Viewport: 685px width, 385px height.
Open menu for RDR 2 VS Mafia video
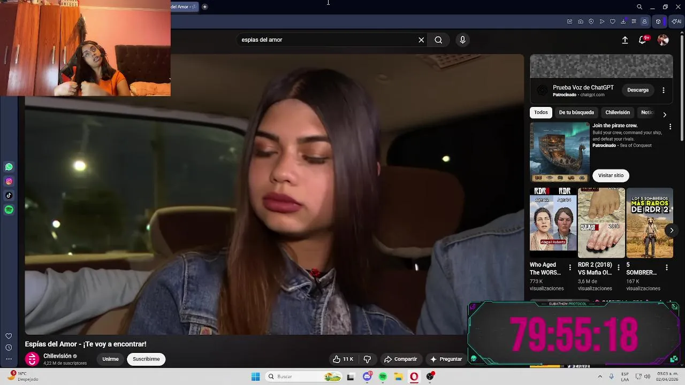(619, 267)
